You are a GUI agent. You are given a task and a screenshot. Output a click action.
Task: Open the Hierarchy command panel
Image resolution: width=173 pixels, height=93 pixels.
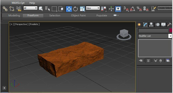click(x=151, y=25)
